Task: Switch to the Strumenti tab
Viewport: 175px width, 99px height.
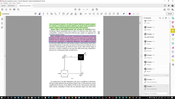Action: coord(11,6)
